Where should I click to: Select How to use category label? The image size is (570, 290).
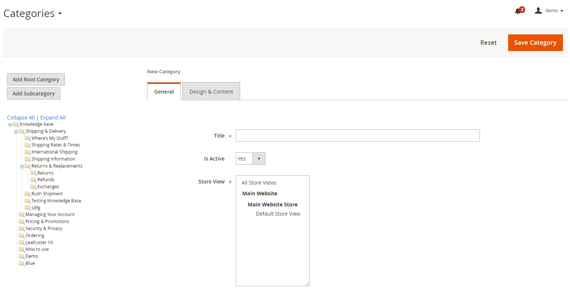coord(37,249)
